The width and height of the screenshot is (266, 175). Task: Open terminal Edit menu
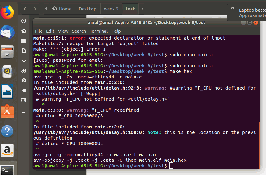coord(50,31)
